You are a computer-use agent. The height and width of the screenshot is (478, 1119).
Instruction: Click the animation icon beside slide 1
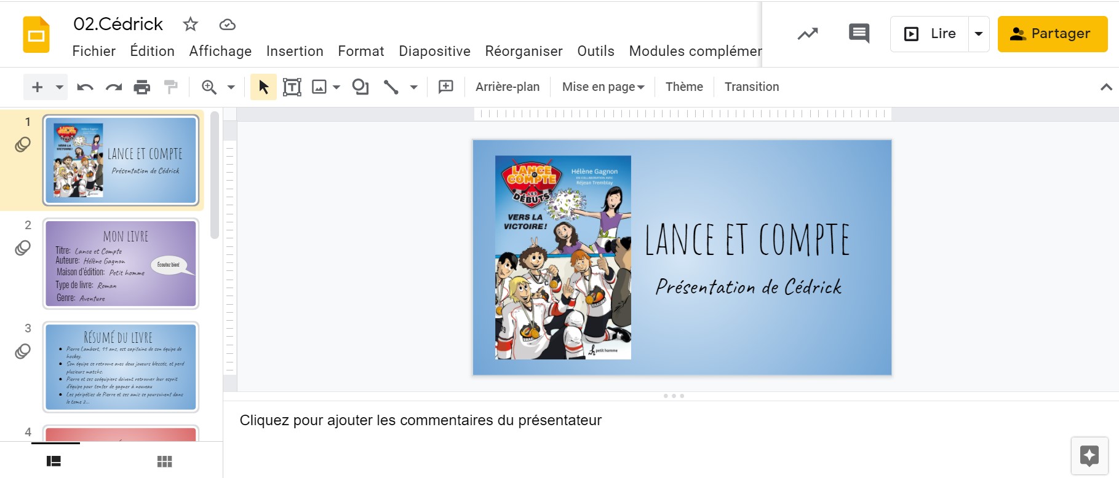[x=23, y=144]
